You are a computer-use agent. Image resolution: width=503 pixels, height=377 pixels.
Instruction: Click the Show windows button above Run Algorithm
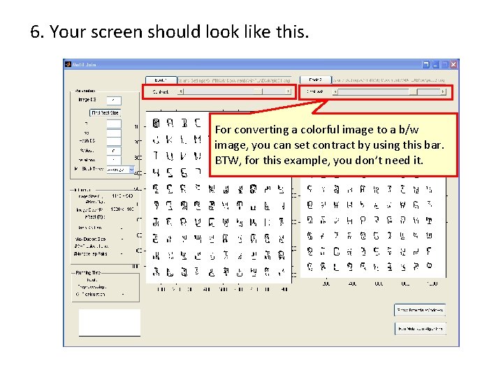[x=420, y=310]
